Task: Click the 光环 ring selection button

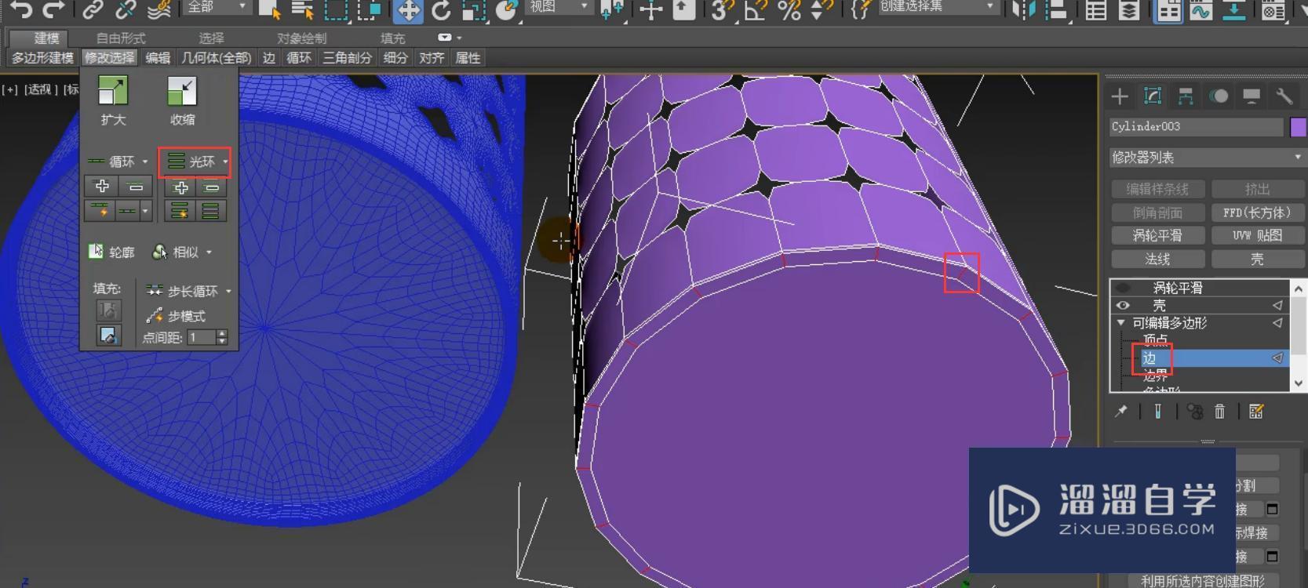Action: click(191, 162)
